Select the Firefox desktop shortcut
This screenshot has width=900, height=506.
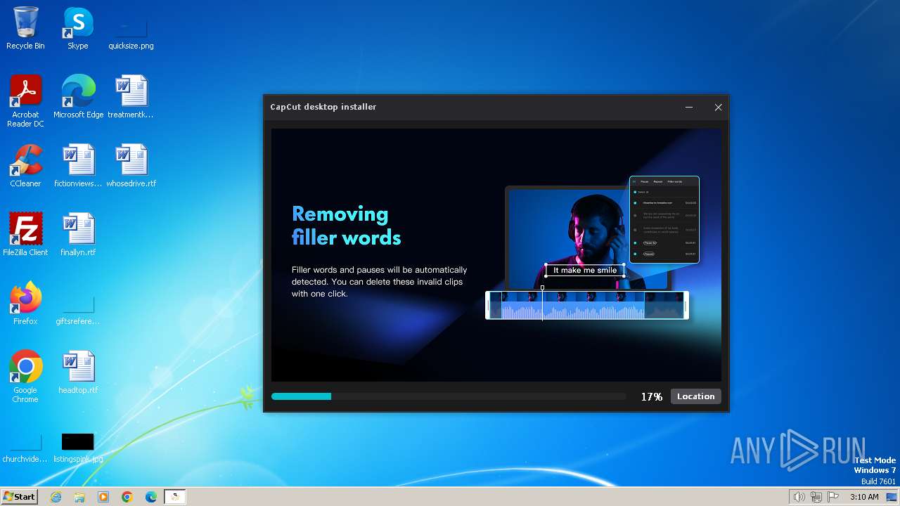pyautogui.click(x=25, y=304)
